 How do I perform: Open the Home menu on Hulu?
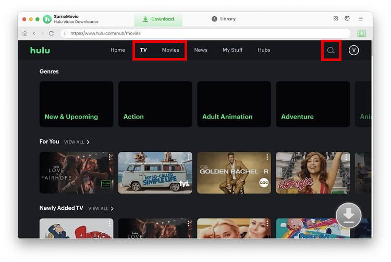pos(118,50)
